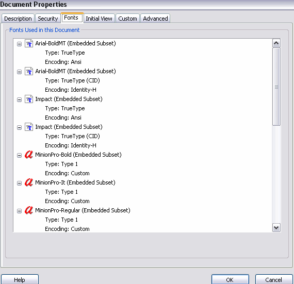
Task: Open the Custom tab
Action: tap(127, 19)
